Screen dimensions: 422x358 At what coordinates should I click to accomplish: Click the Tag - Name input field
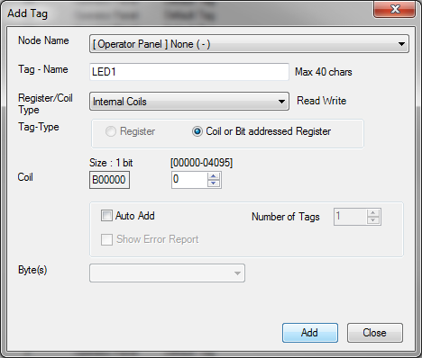[189, 72]
